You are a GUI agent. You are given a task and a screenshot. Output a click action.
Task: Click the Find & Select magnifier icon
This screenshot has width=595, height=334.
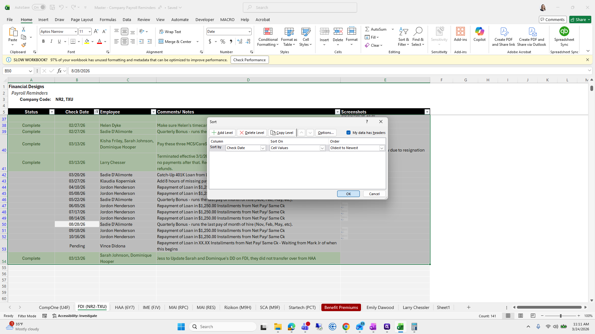418,32
